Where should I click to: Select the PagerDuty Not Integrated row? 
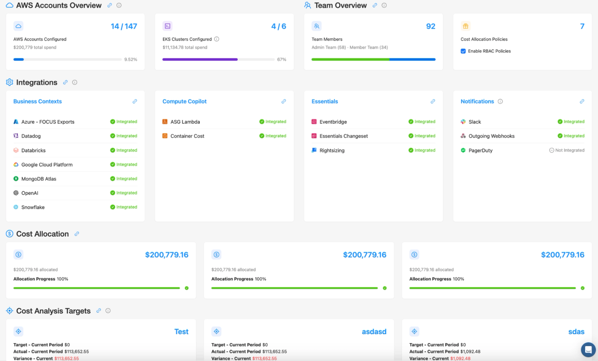click(x=522, y=150)
